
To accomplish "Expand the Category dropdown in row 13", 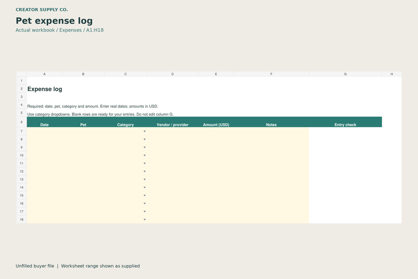I will coord(145,180).
